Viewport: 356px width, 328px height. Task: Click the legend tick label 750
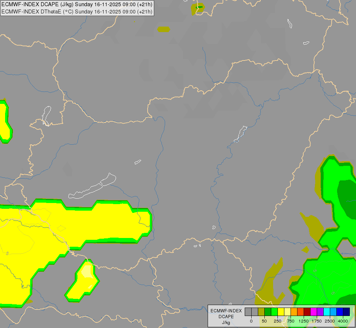pyautogui.click(x=291, y=321)
